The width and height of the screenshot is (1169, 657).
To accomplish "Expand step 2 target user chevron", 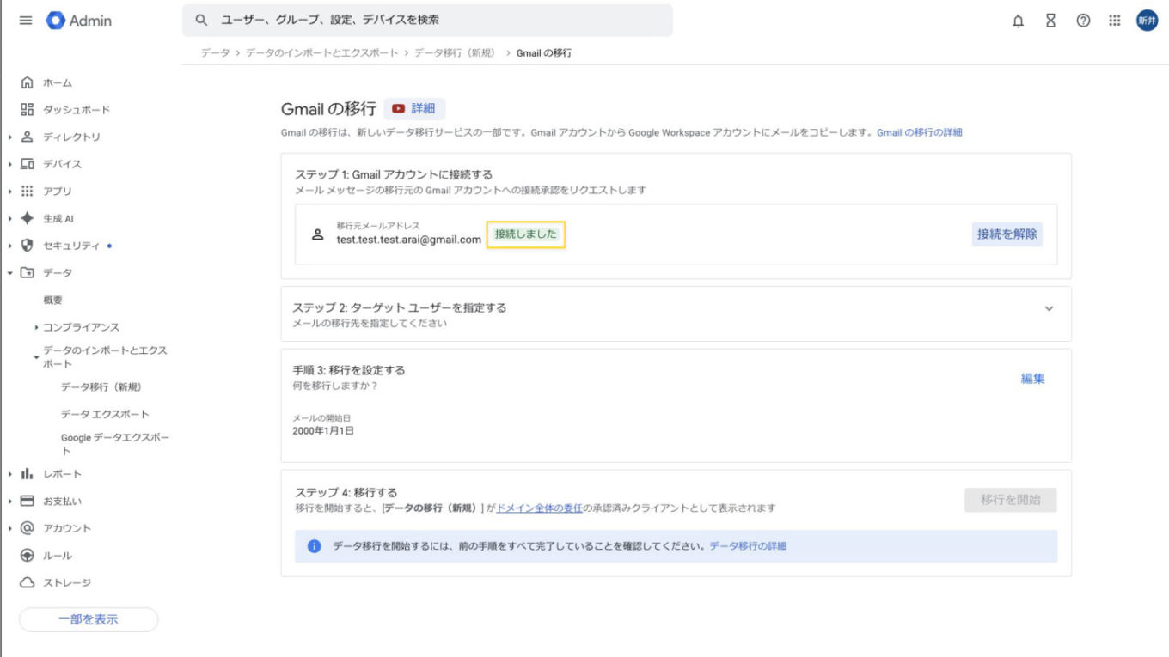I will (1049, 309).
